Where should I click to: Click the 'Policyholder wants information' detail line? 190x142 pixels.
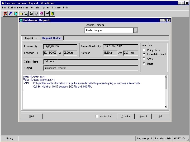87,83
